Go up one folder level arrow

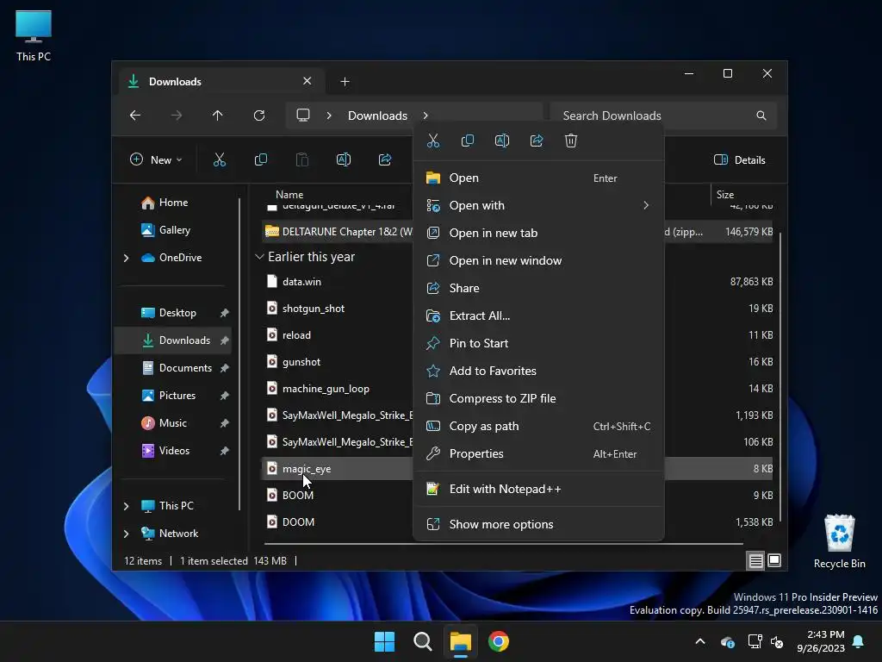pyautogui.click(x=218, y=116)
